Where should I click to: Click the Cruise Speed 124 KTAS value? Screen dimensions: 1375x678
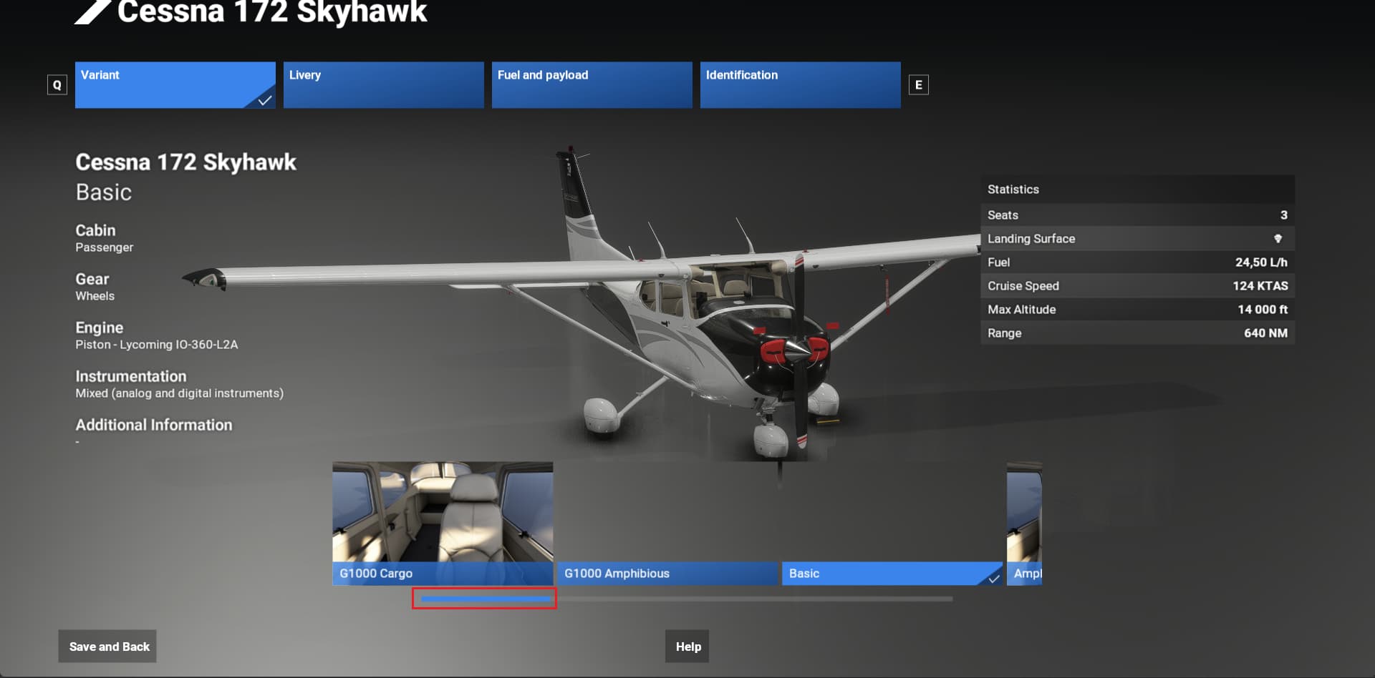[x=1260, y=286]
